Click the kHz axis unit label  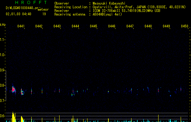point(3,25)
